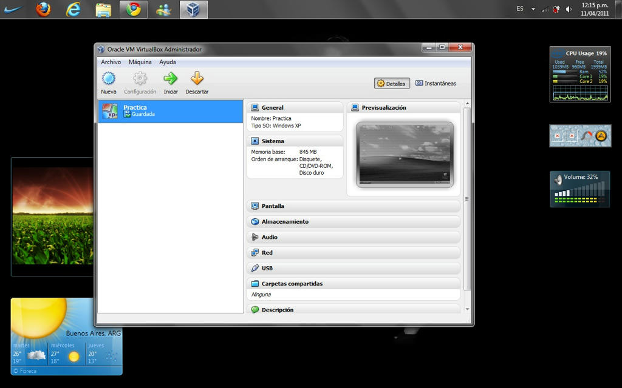Click the CPU Usage gadget
Image resolution: width=622 pixels, height=388 pixels.
tap(580, 75)
